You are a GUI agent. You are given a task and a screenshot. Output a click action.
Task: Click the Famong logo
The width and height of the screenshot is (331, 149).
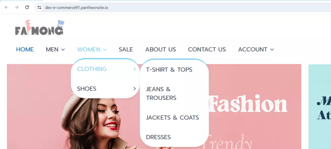point(40,27)
